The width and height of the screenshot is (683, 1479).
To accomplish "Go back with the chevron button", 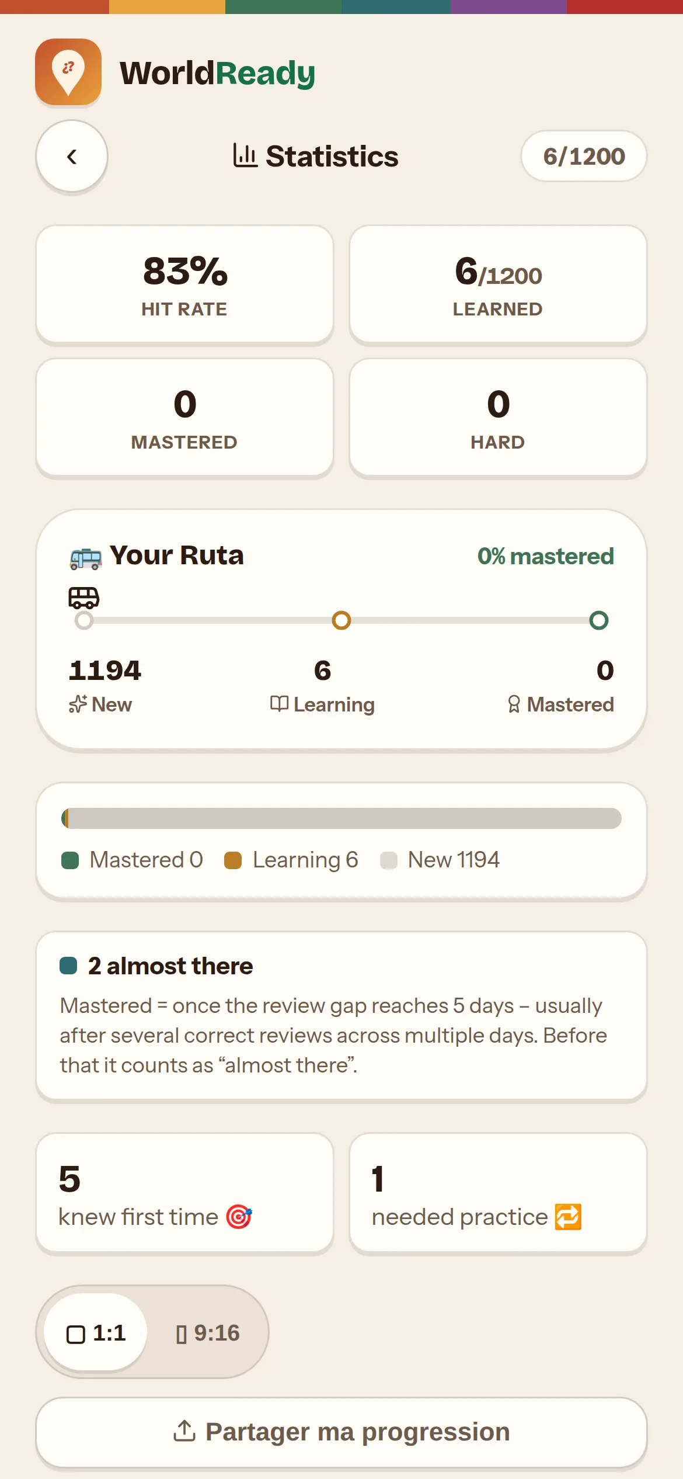I will [72, 156].
